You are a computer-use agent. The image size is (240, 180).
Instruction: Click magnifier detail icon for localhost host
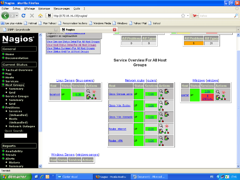tap(88, 91)
